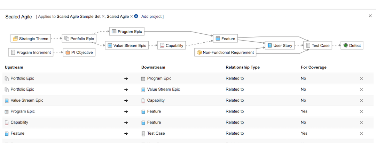Click the Defect bug icon
The height and width of the screenshot is (143, 376).
coord(346,45)
